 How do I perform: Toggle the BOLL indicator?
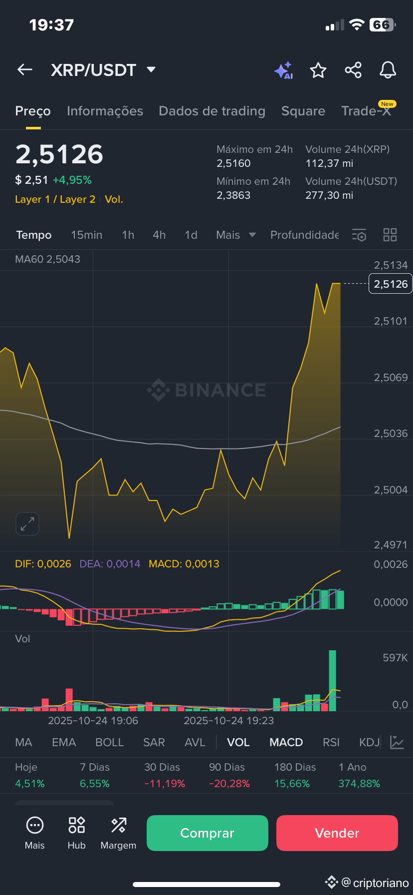click(x=110, y=742)
